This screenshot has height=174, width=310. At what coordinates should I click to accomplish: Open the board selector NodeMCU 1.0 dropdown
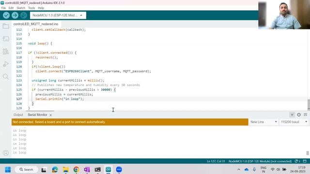click(x=58, y=15)
